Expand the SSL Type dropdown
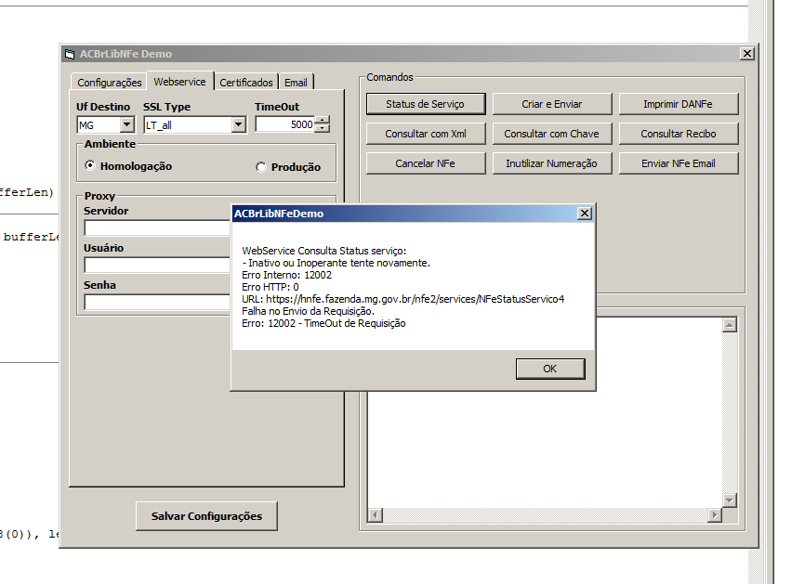The height and width of the screenshot is (584, 805). coord(238,124)
